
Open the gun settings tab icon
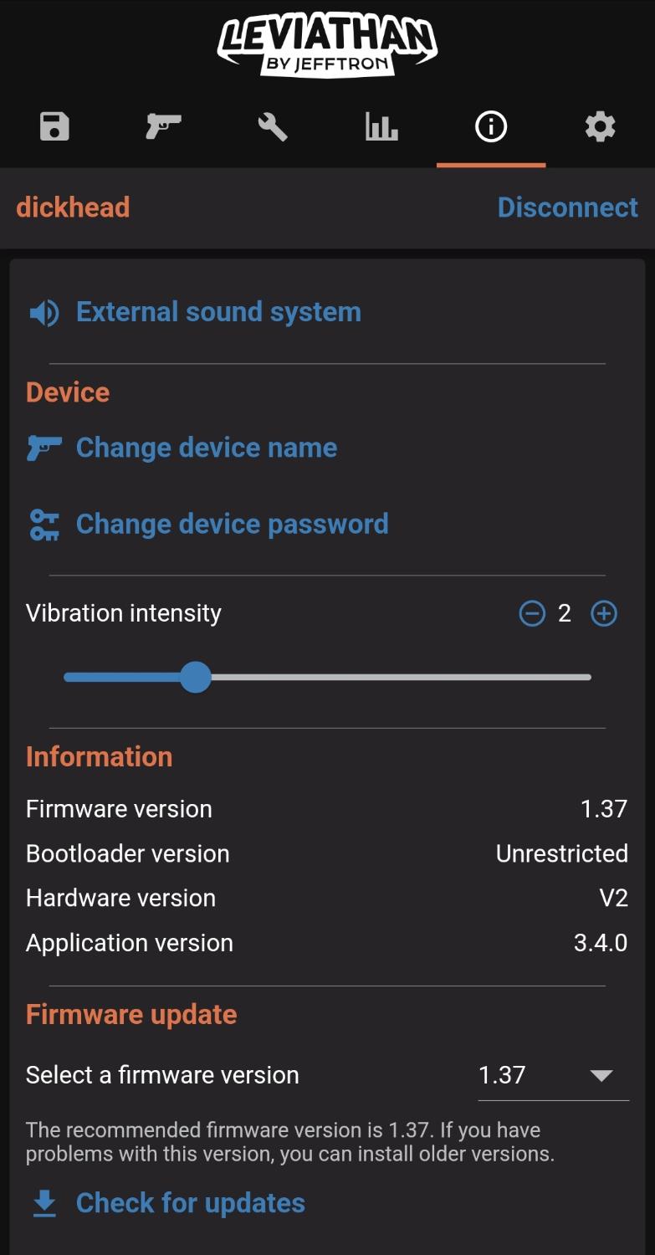click(163, 127)
